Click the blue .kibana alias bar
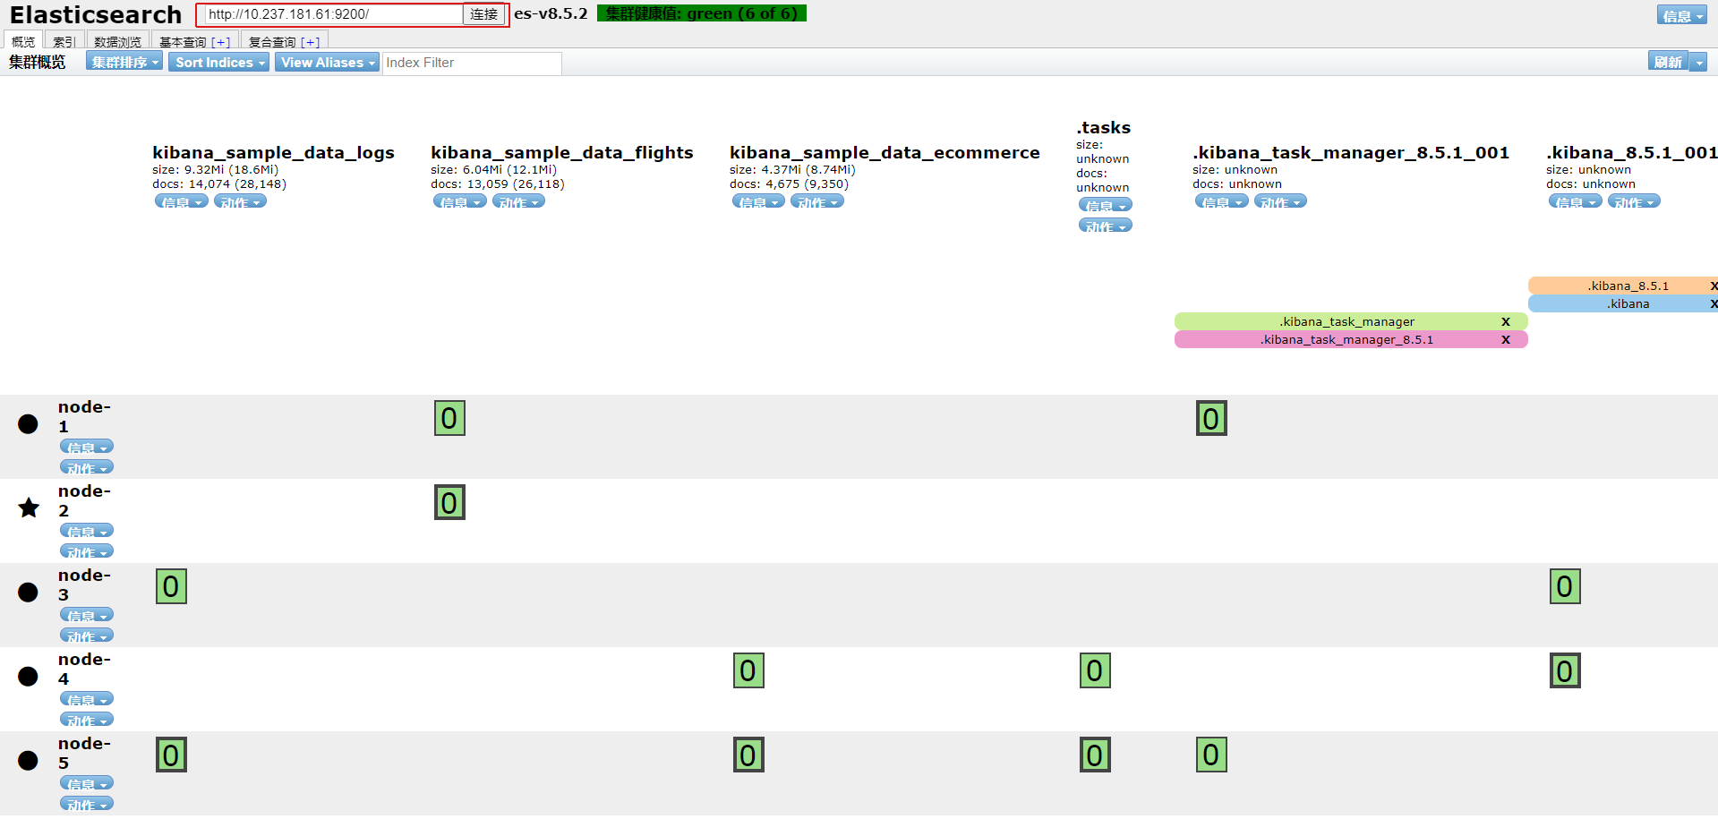The width and height of the screenshot is (1718, 819). (1622, 303)
